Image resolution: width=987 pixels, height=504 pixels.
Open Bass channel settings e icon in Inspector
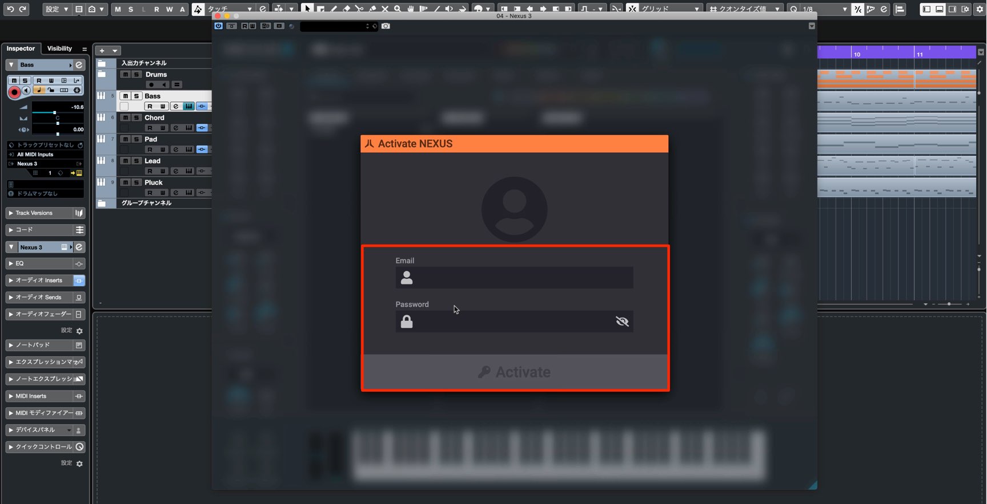point(79,65)
